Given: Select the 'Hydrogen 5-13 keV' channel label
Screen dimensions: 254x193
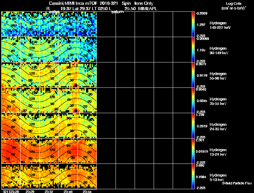Looking at the screenshot, I should (x=218, y=177).
